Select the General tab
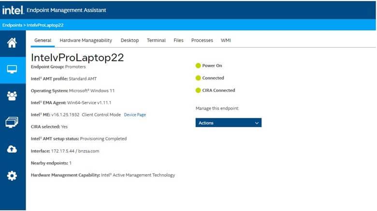Viewport: 377px width, 211px height. coord(43,41)
